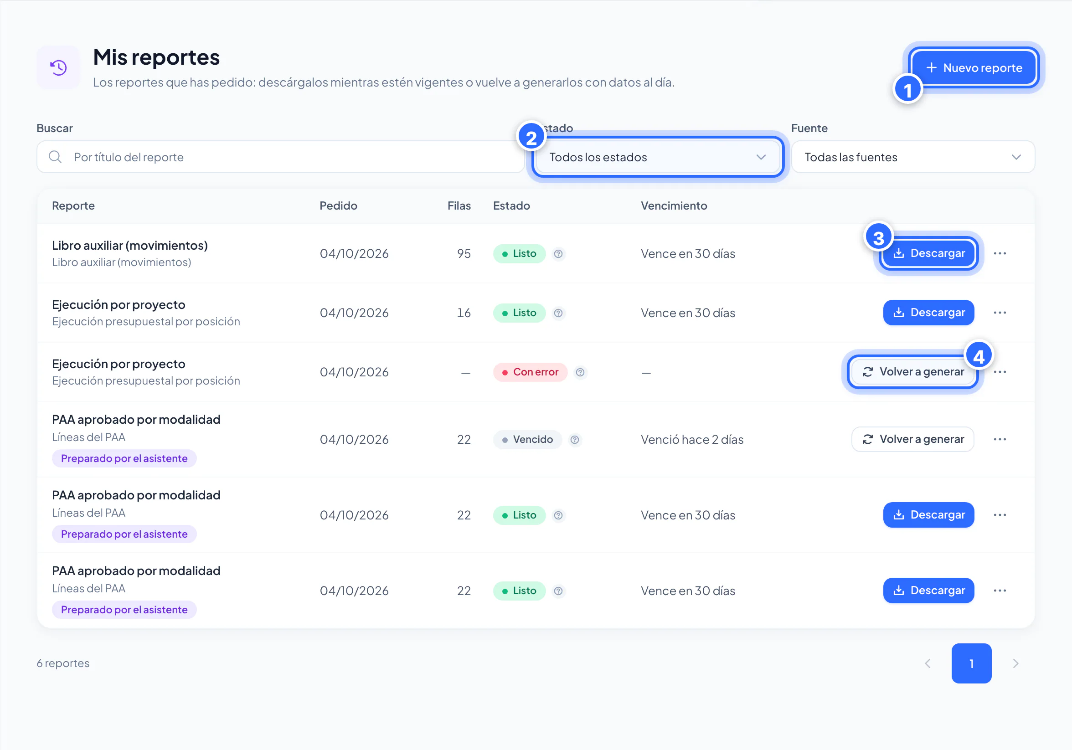
Task: Click the history clock icon beside Mis reportes
Action: click(58, 68)
